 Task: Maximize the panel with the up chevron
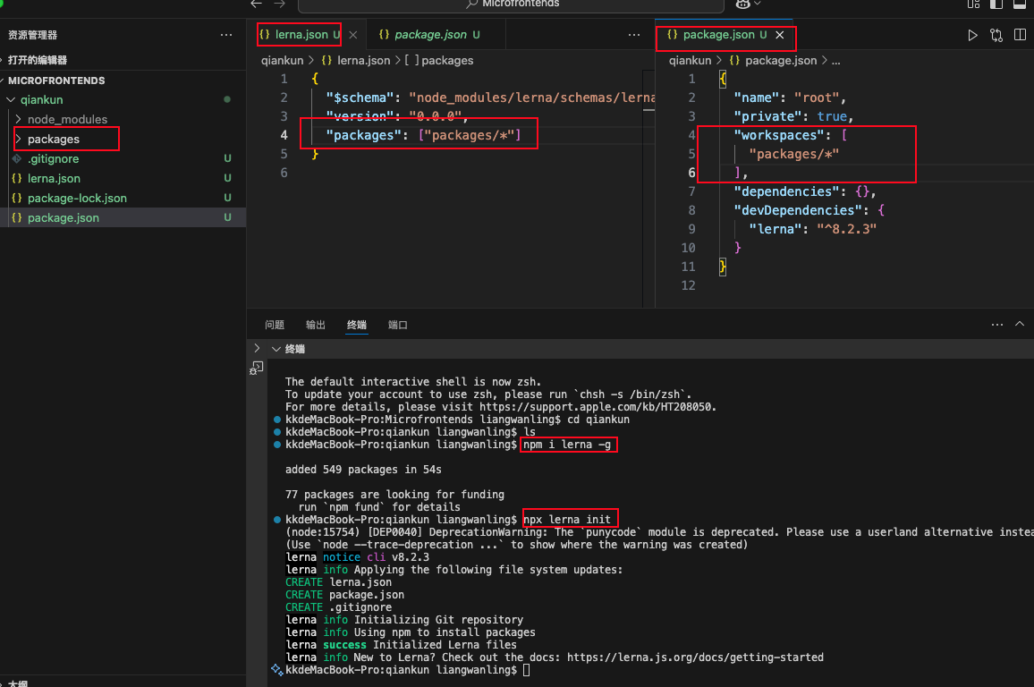pyautogui.click(x=1020, y=324)
